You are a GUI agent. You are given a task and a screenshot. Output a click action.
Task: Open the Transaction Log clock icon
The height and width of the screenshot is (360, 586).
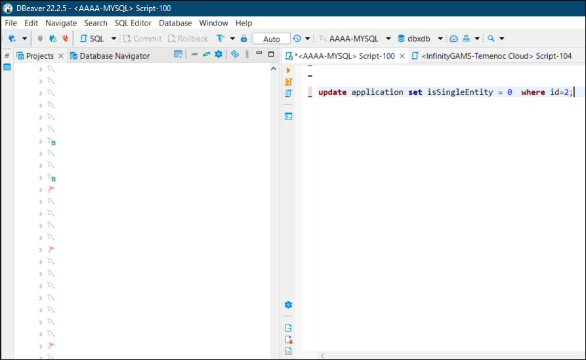point(297,39)
